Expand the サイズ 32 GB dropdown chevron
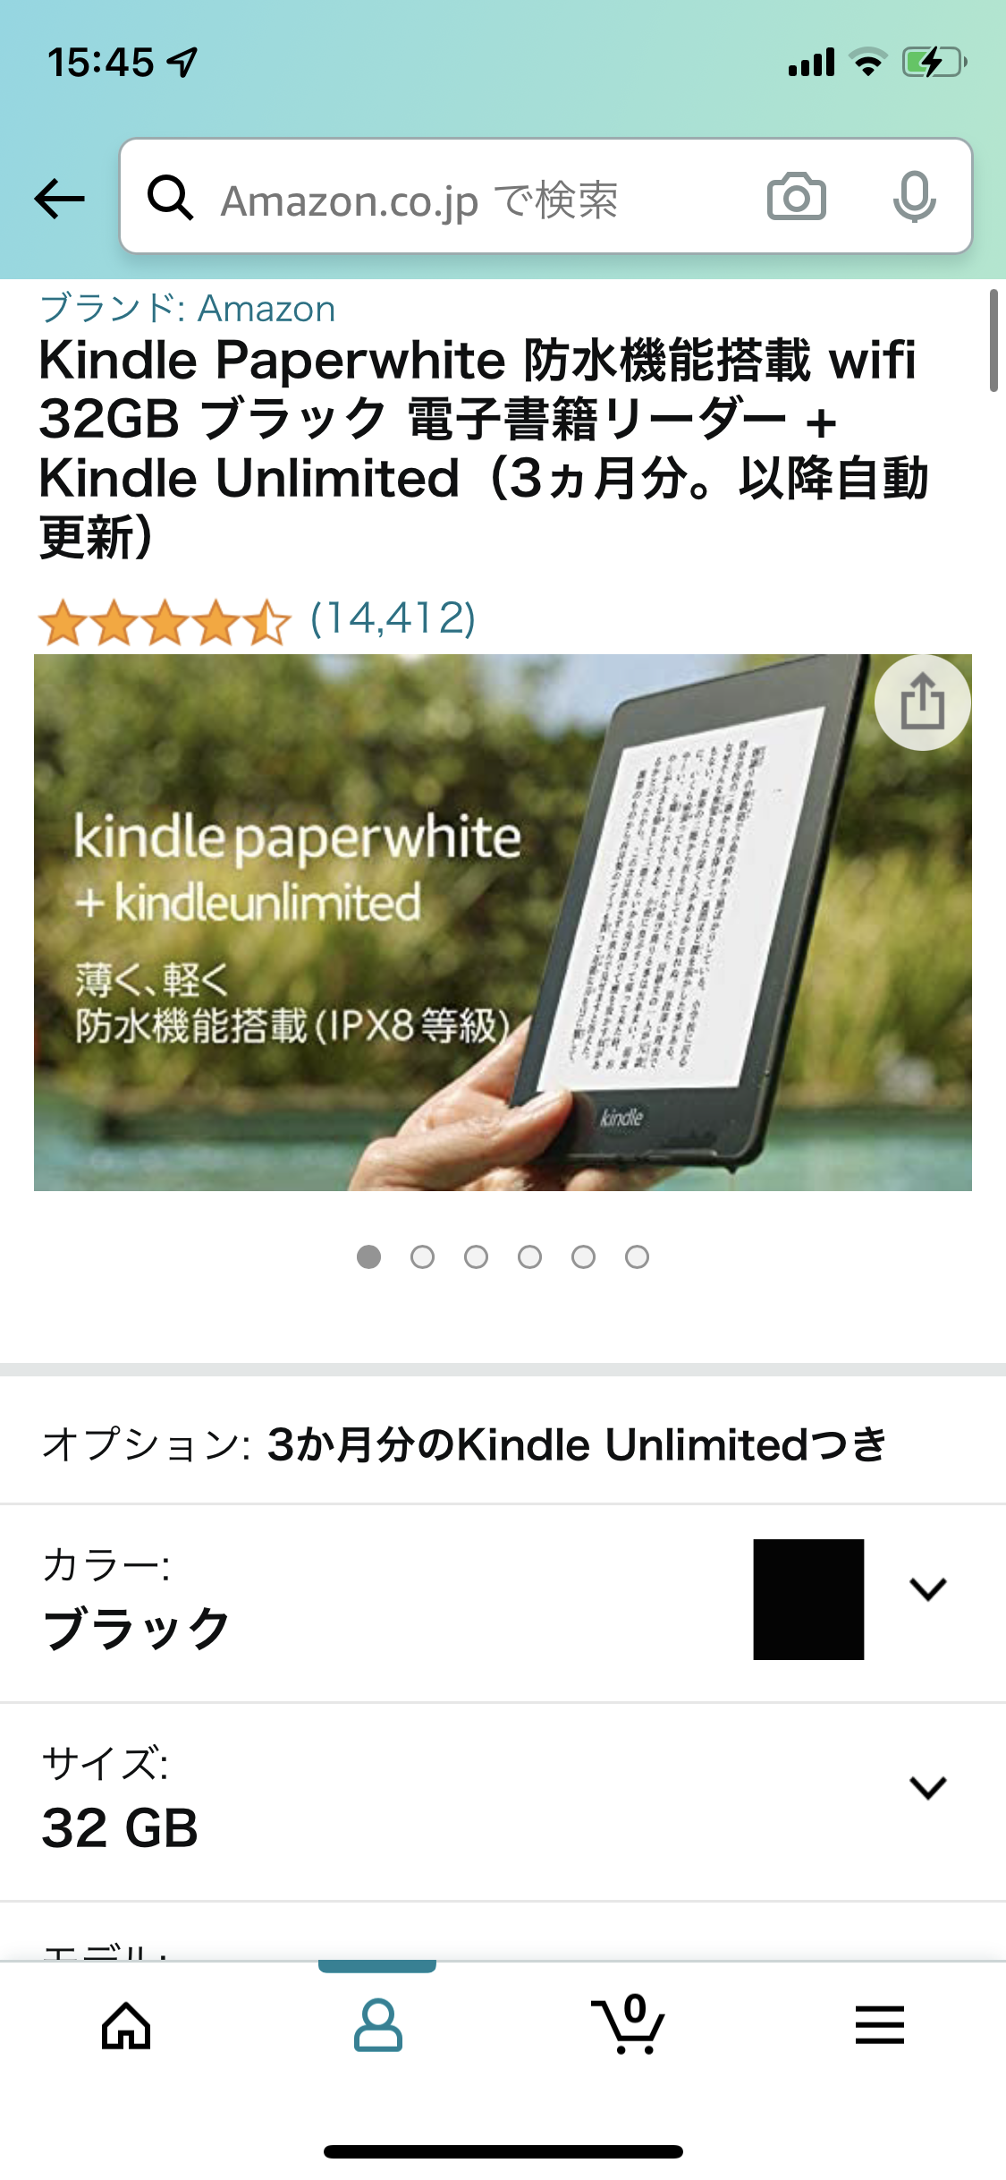The height and width of the screenshot is (2180, 1006). pos(927,1788)
